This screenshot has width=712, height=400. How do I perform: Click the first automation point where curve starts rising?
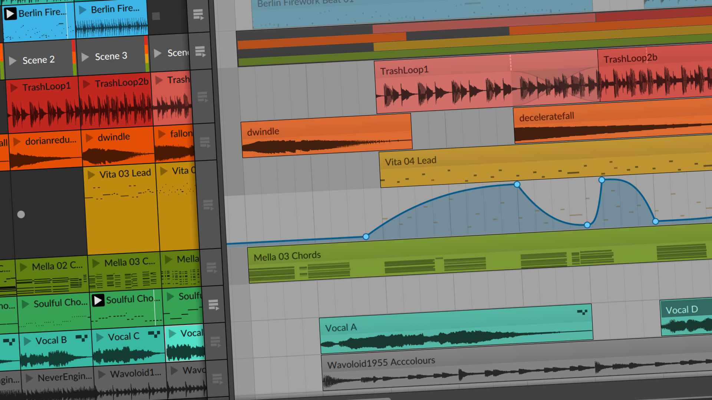(x=366, y=236)
